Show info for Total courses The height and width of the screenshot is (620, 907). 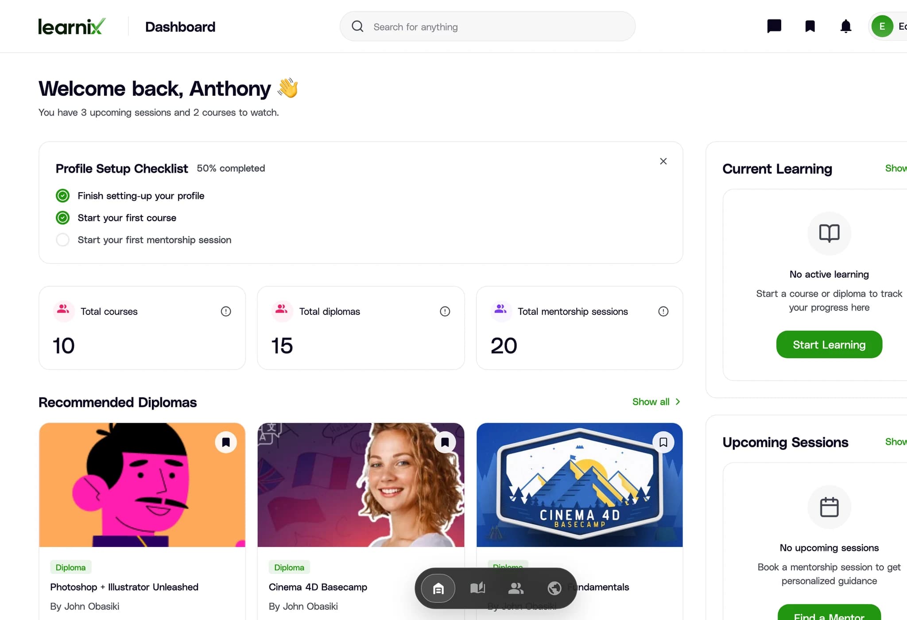(226, 311)
